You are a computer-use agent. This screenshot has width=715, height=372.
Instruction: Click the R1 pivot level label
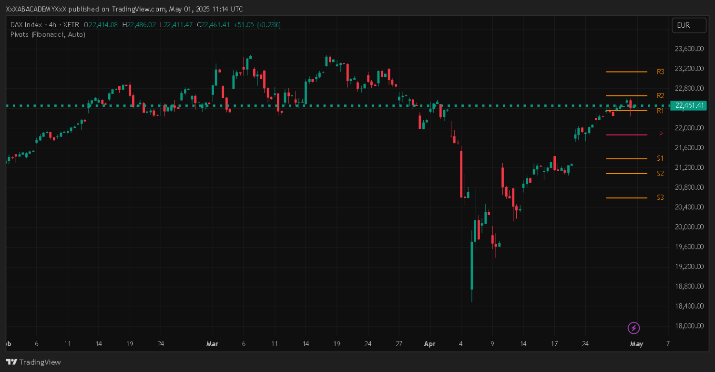(660, 111)
